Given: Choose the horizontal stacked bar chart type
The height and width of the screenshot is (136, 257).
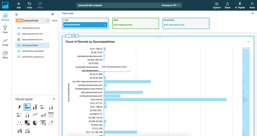Looking at the screenshot, I should (43, 107).
